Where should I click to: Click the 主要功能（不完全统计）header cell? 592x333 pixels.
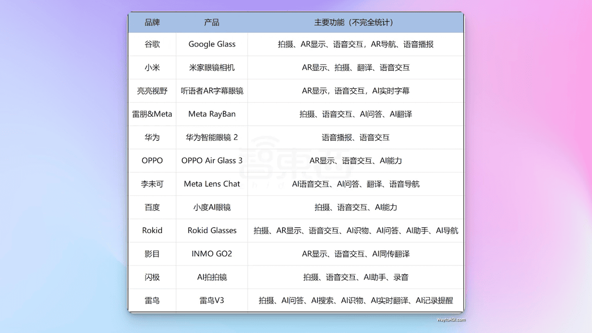(356, 23)
